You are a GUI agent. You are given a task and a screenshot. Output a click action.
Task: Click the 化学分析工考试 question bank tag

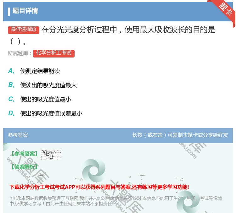[54, 53]
